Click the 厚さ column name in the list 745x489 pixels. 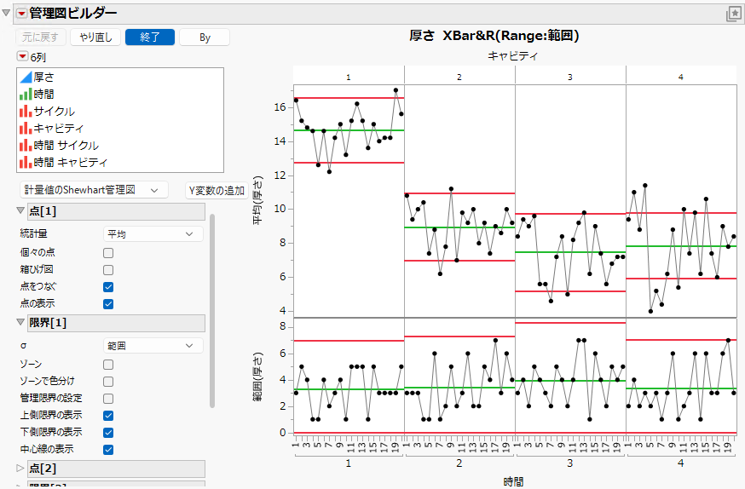43,77
